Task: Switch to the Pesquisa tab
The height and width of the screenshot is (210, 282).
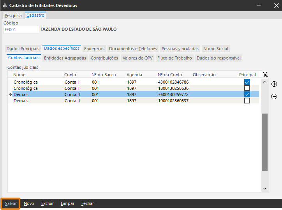Action: point(13,16)
